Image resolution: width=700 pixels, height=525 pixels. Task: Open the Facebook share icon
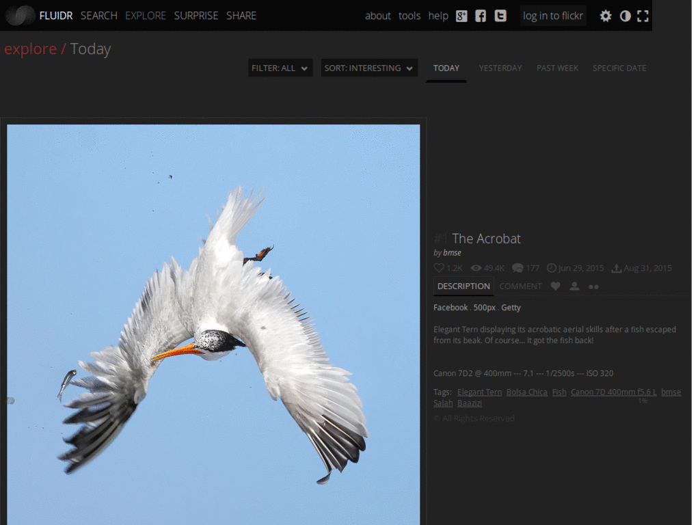(x=481, y=16)
